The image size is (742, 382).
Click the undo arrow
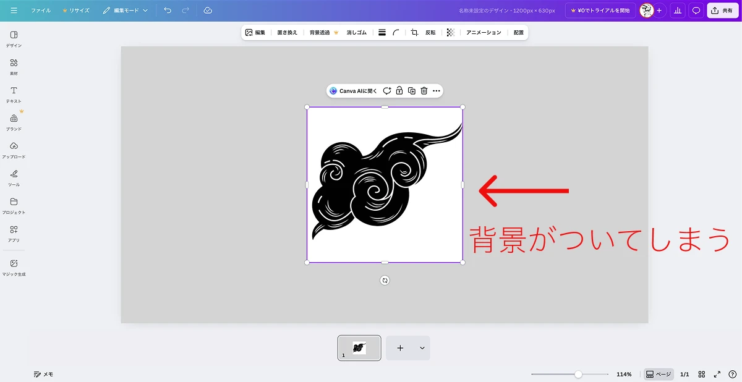coord(168,11)
